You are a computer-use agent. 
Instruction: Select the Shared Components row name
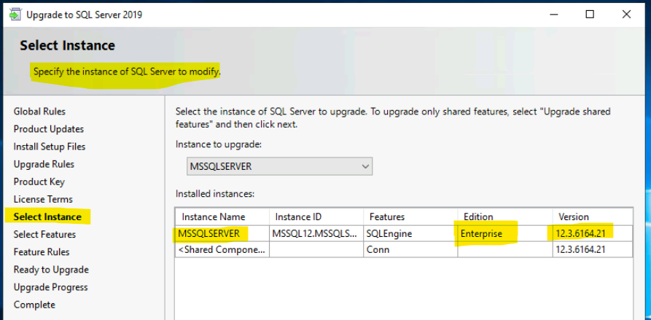222,249
